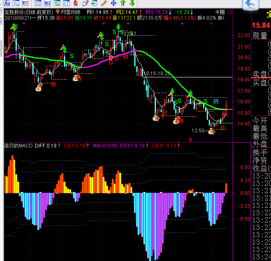
Task: Click the 15.84 current price display
Action: 261,26
